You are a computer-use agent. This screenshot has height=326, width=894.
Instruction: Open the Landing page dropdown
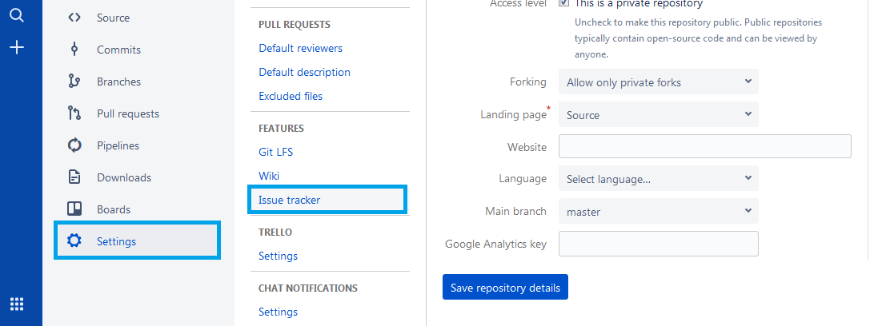coord(659,115)
